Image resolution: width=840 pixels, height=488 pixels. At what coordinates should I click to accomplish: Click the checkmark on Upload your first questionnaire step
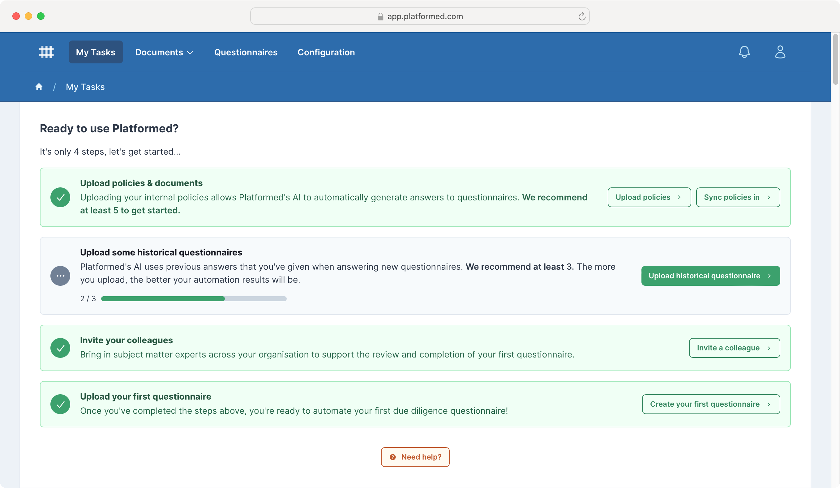pyautogui.click(x=60, y=404)
